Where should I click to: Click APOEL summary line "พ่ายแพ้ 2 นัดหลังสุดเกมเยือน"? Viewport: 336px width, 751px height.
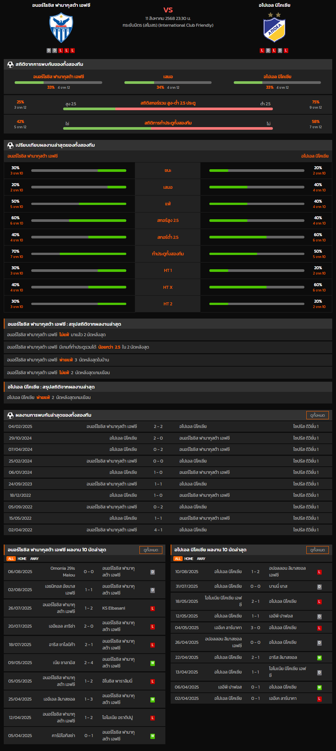[168, 397]
